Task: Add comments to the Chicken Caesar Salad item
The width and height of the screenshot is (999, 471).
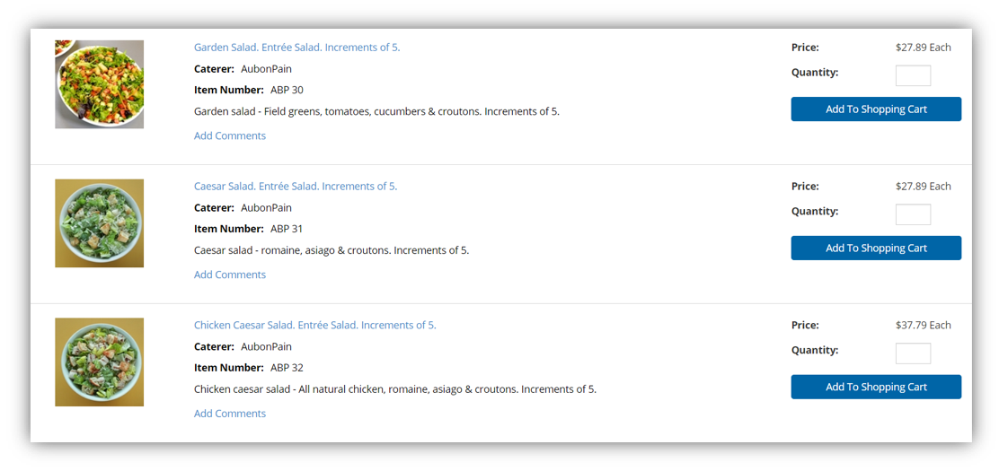Action: 230,413
